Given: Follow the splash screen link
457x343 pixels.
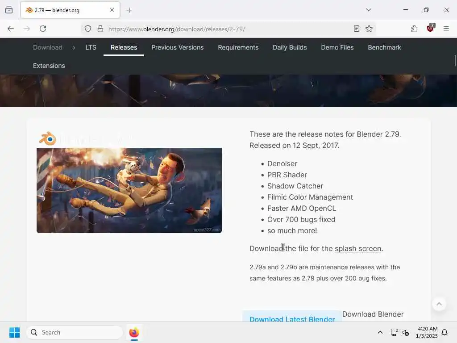Looking at the screenshot, I should coord(357,248).
